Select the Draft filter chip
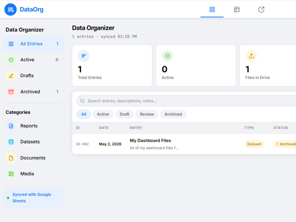The height and width of the screenshot is (222, 296). point(125,114)
